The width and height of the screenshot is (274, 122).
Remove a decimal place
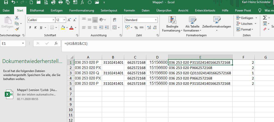pos(155,27)
